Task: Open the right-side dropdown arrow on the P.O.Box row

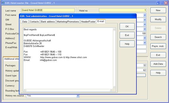Action: point(145,29)
